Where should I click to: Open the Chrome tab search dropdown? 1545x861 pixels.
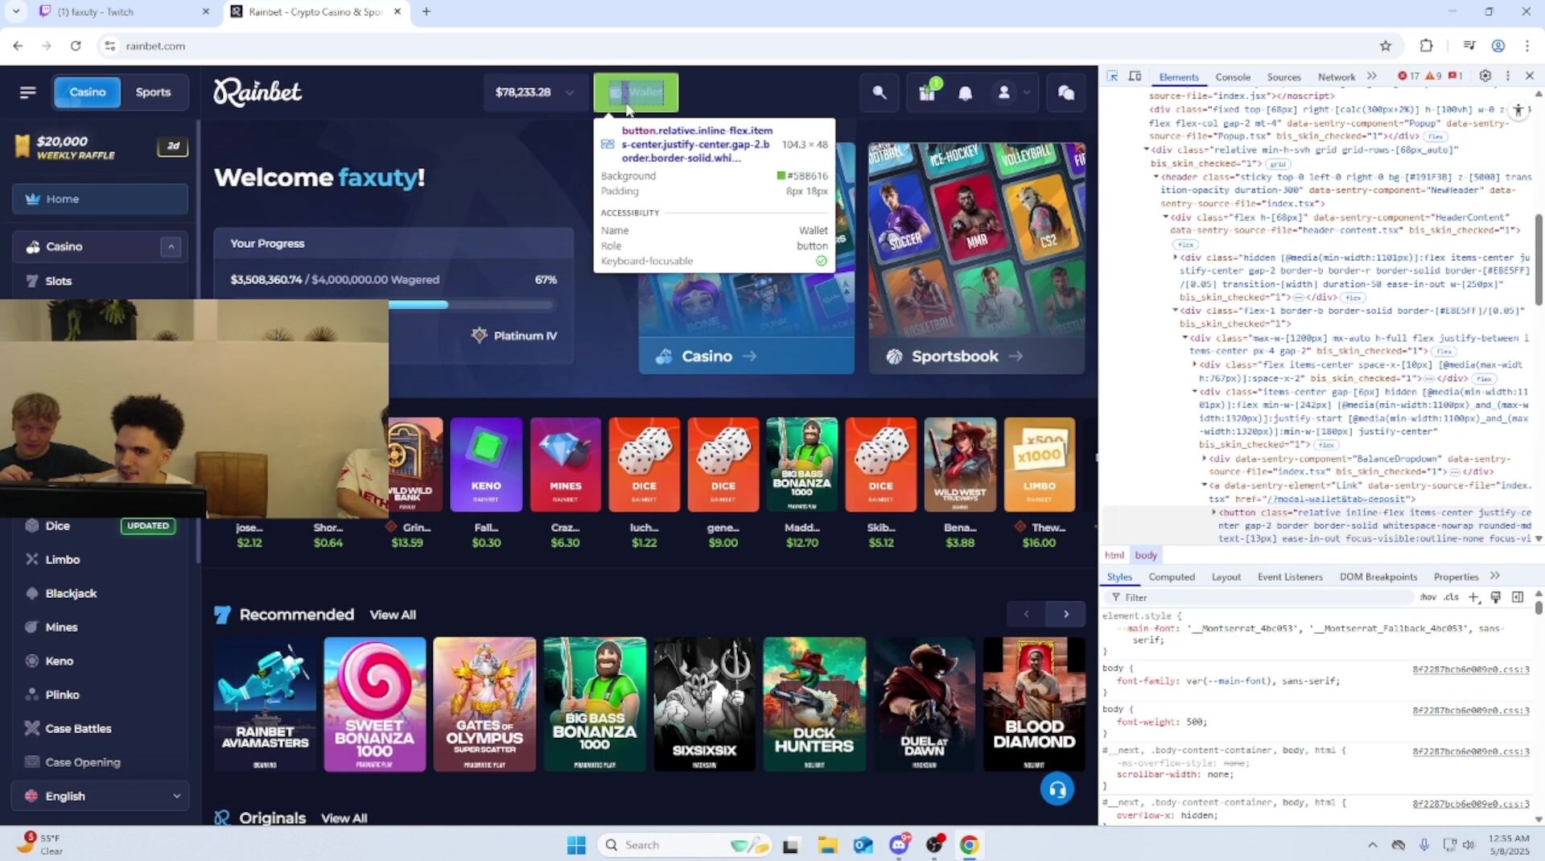[16, 11]
